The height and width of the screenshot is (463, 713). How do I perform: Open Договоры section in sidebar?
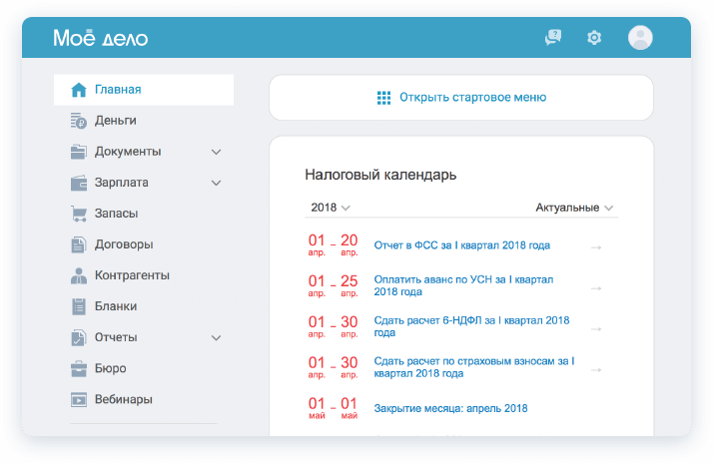point(124,244)
